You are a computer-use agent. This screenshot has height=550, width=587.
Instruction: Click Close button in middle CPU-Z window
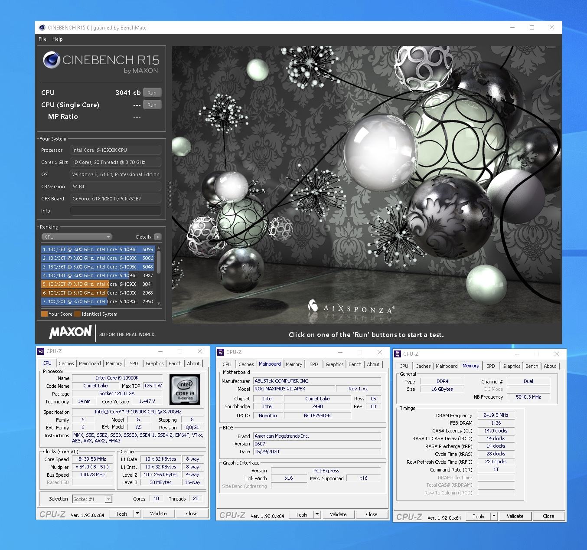[x=372, y=515]
